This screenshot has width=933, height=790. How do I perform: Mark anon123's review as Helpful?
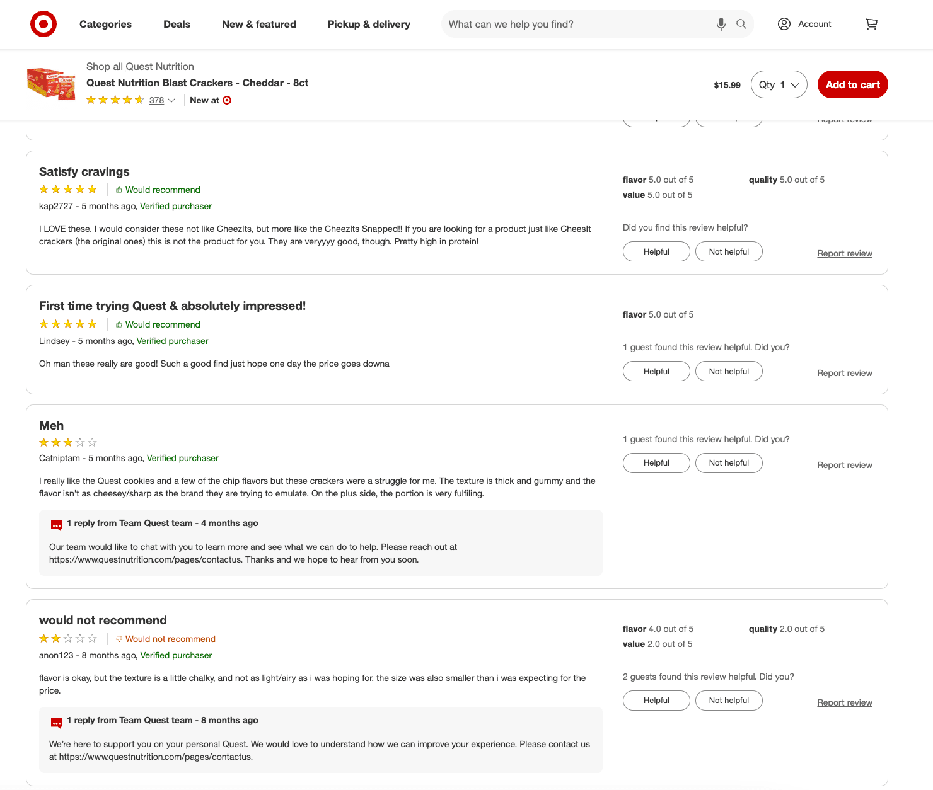pyautogui.click(x=656, y=701)
